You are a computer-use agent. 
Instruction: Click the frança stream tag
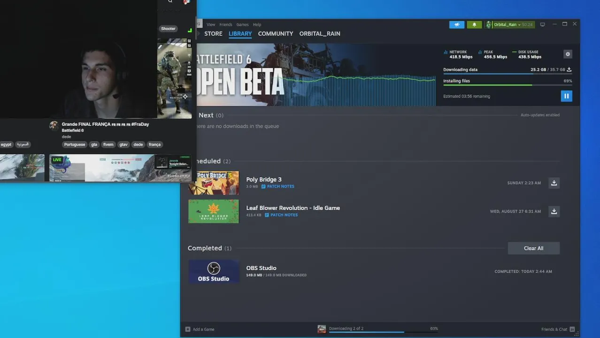click(x=154, y=145)
